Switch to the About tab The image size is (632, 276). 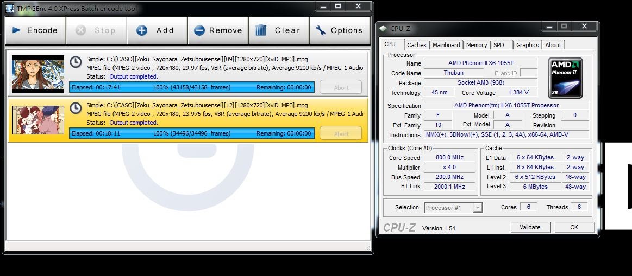coord(553,45)
